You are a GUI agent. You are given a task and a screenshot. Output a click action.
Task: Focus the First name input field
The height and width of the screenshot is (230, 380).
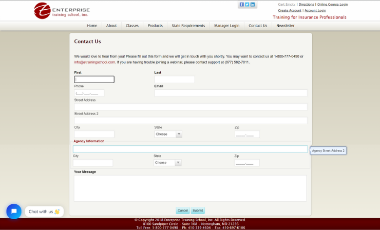click(94, 80)
